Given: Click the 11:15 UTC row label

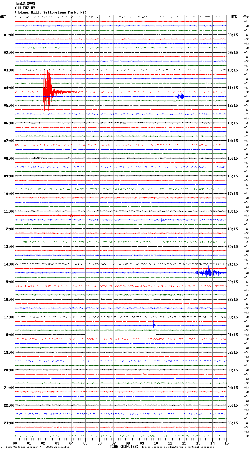Looking at the screenshot, I should coord(233,88).
